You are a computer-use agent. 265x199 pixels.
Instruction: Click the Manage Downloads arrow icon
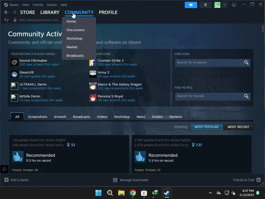(115, 180)
